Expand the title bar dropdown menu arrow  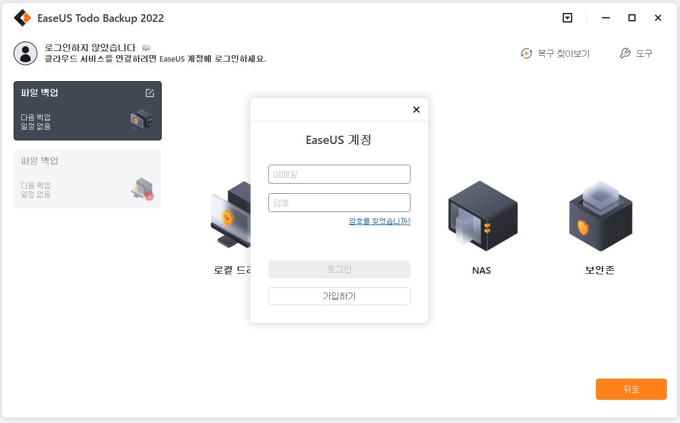(567, 18)
